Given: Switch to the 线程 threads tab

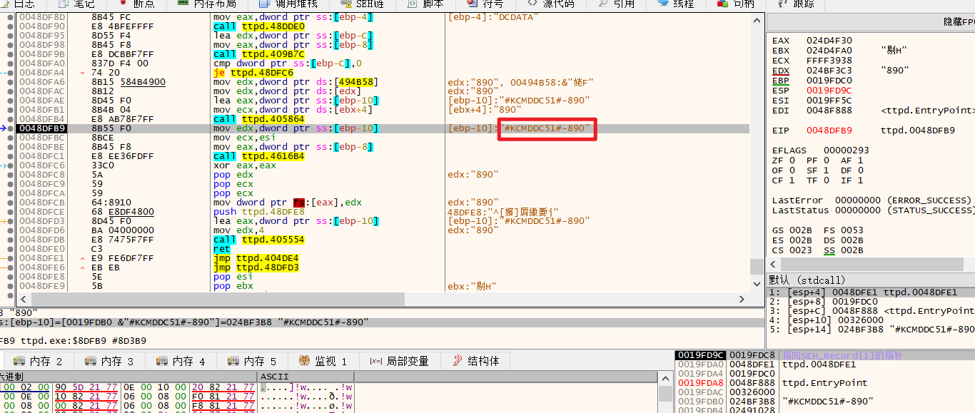Looking at the screenshot, I should pyautogui.click(x=675, y=4).
